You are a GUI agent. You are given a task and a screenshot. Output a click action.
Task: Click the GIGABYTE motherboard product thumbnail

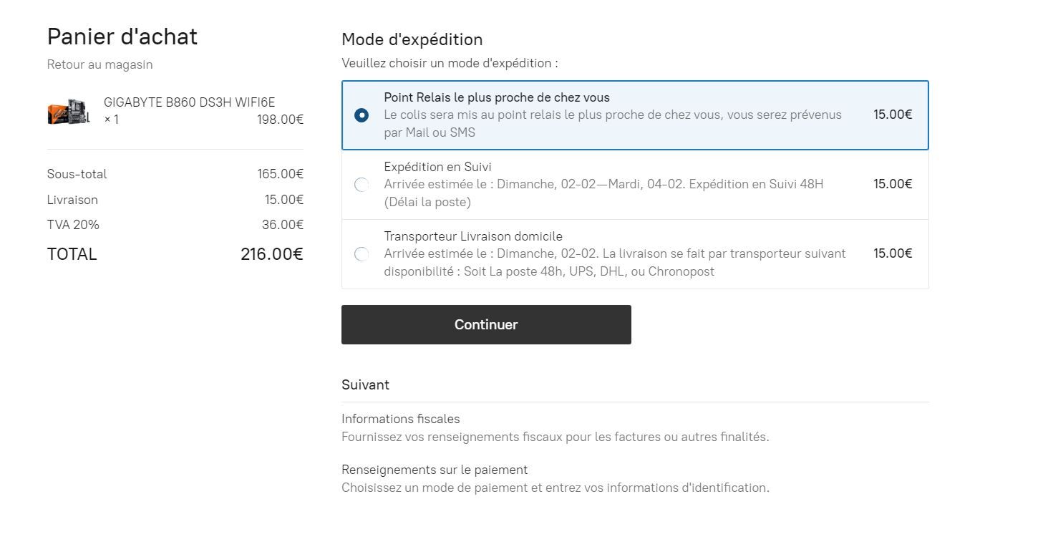[69, 112]
